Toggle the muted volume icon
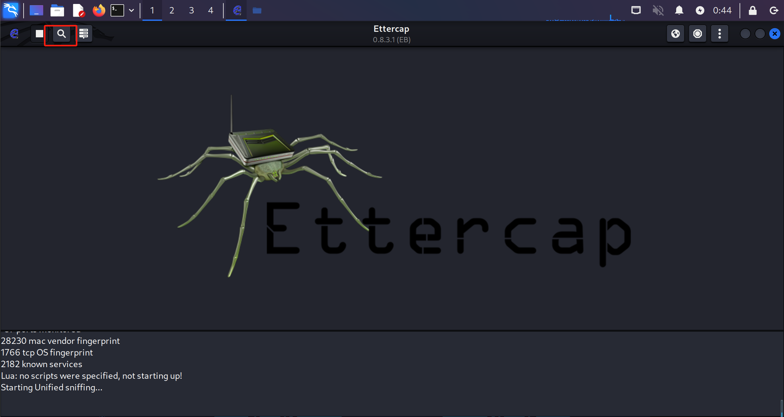Image resolution: width=784 pixels, height=417 pixels. pyautogui.click(x=658, y=10)
